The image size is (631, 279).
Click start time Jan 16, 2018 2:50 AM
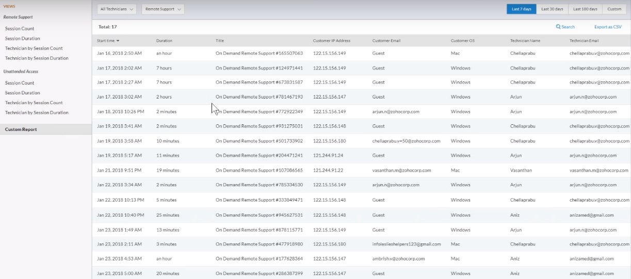(x=119, y=53)
